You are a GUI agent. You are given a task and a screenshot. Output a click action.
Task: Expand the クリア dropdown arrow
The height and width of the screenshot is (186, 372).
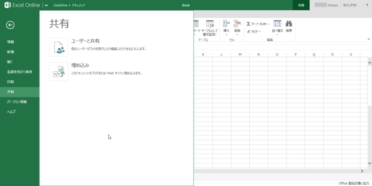tap(259, 32)
